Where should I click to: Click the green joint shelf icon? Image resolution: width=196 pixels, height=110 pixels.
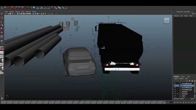tap(31, 8)
